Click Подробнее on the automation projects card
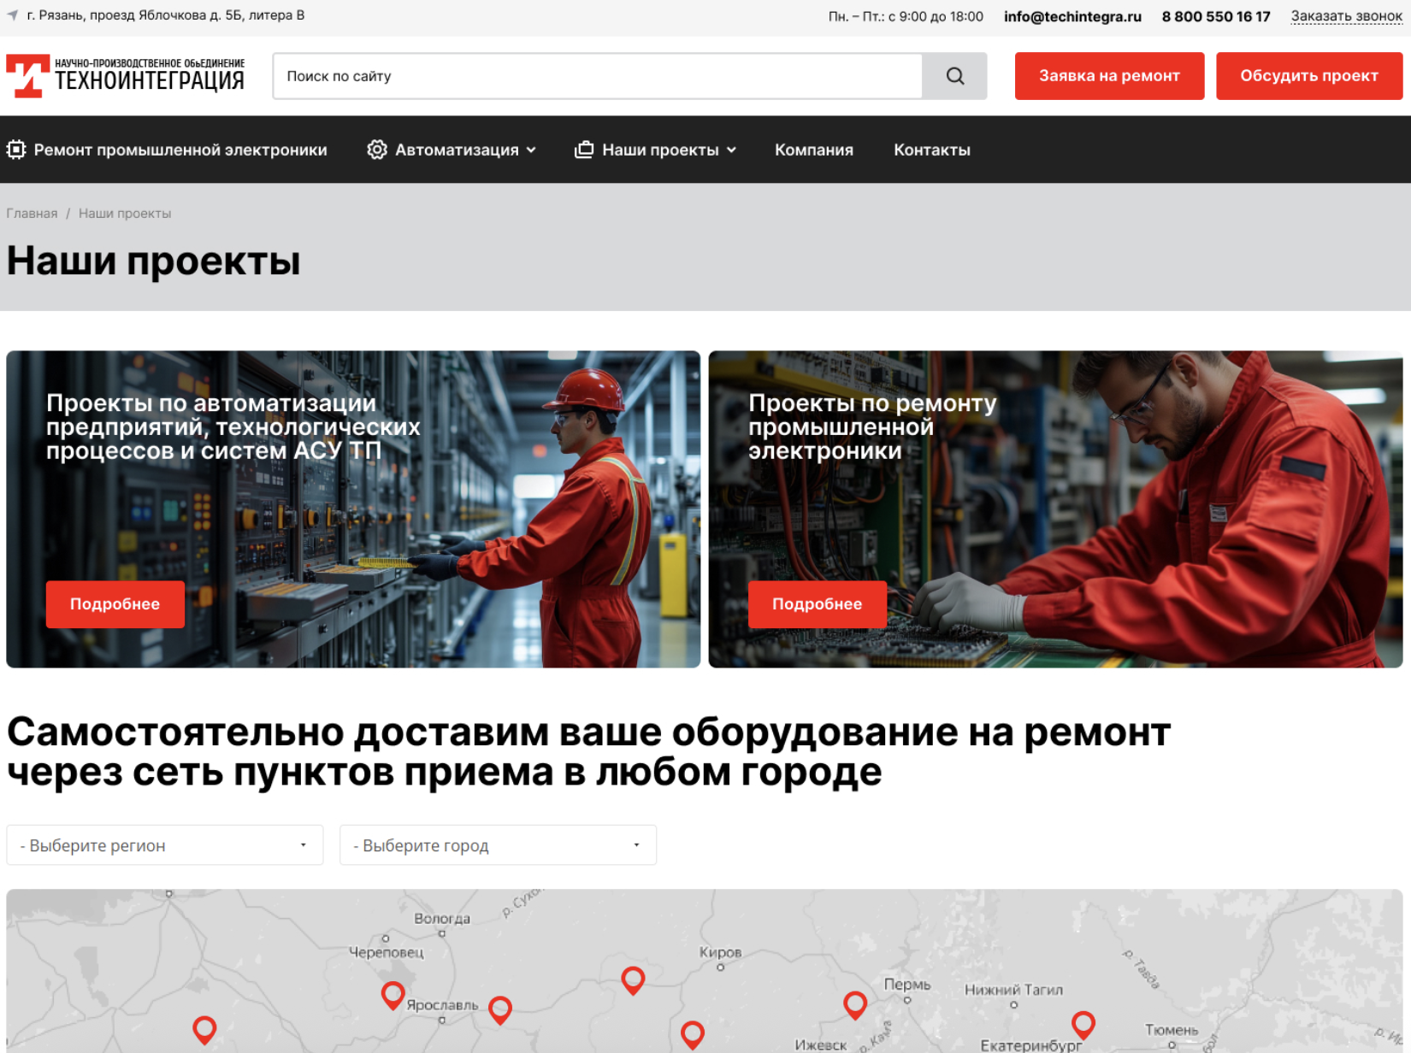Screen dimensions: 1411x1053 pyautogui.click(x=115, y=604)
